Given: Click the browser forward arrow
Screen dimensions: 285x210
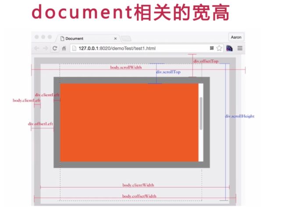Looking at the screenshot, I should point(45,48).
